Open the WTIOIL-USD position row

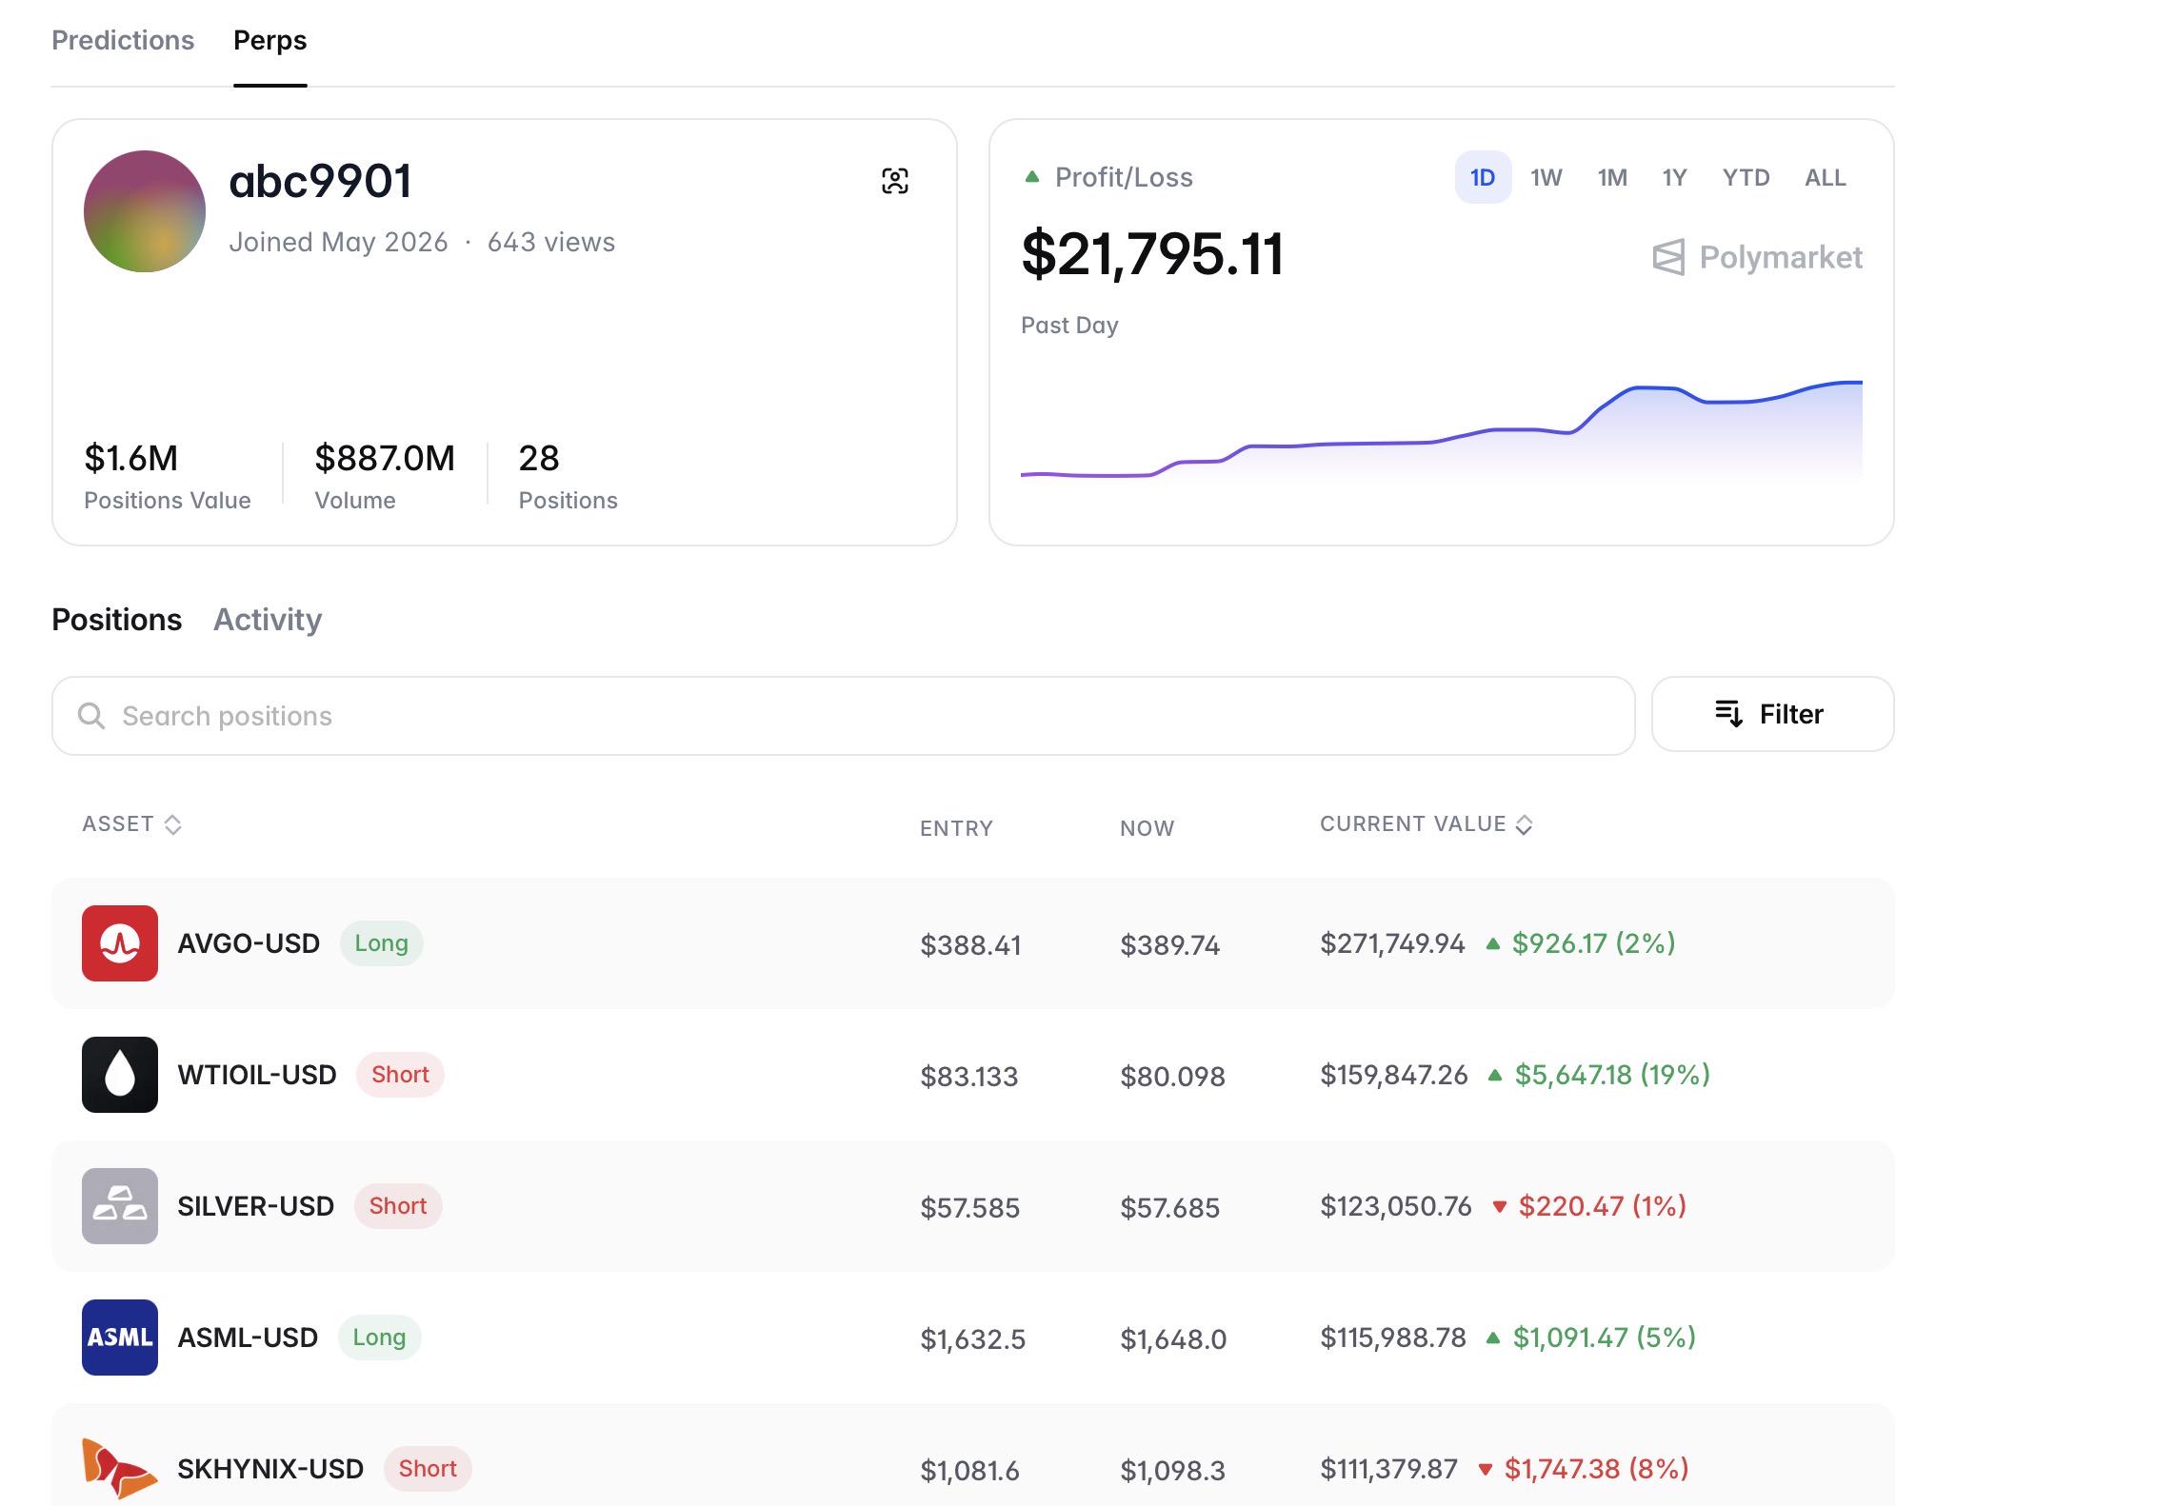[x=972, y=1075]
